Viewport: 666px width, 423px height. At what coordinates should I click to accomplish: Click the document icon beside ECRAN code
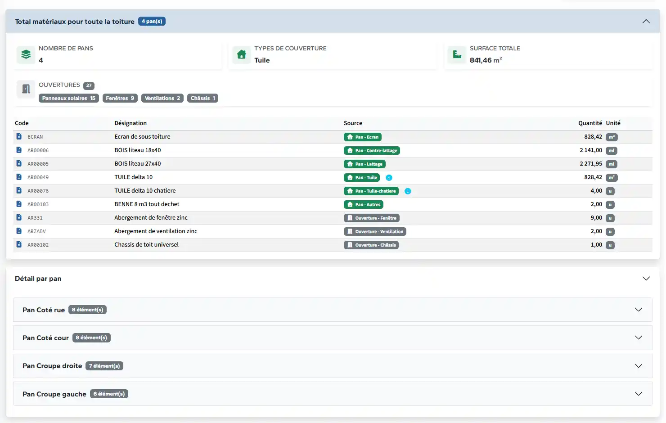(19, 136)
